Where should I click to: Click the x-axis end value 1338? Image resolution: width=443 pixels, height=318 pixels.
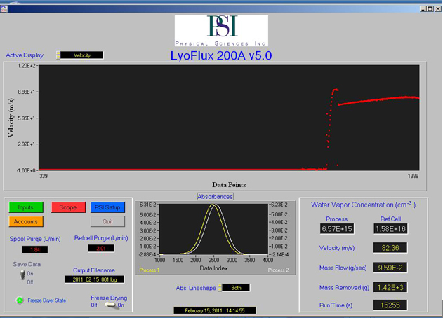pyautogui.click(x=413, y=177)
